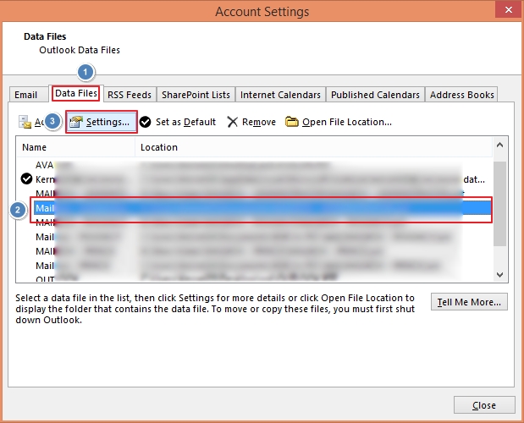Viewport: 524px width, 423px height.
Task: Open the RSS Feeds tab
Action: [x=130, y=95]
